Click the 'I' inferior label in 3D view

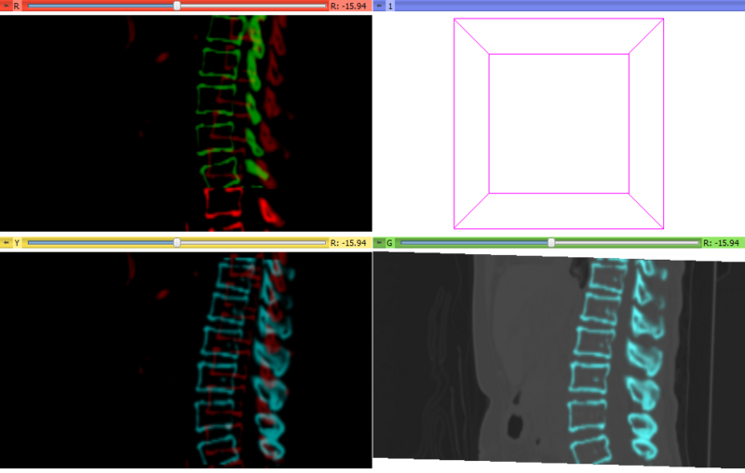tap(558, 221)
